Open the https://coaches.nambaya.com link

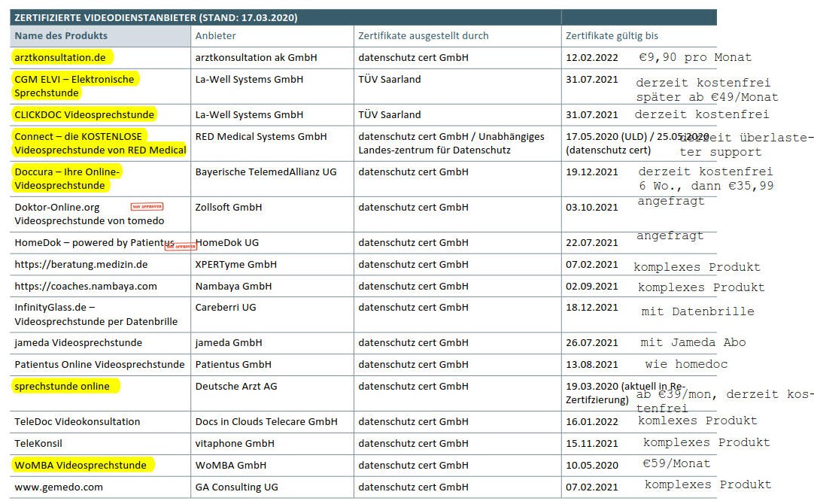pos(86,286)
